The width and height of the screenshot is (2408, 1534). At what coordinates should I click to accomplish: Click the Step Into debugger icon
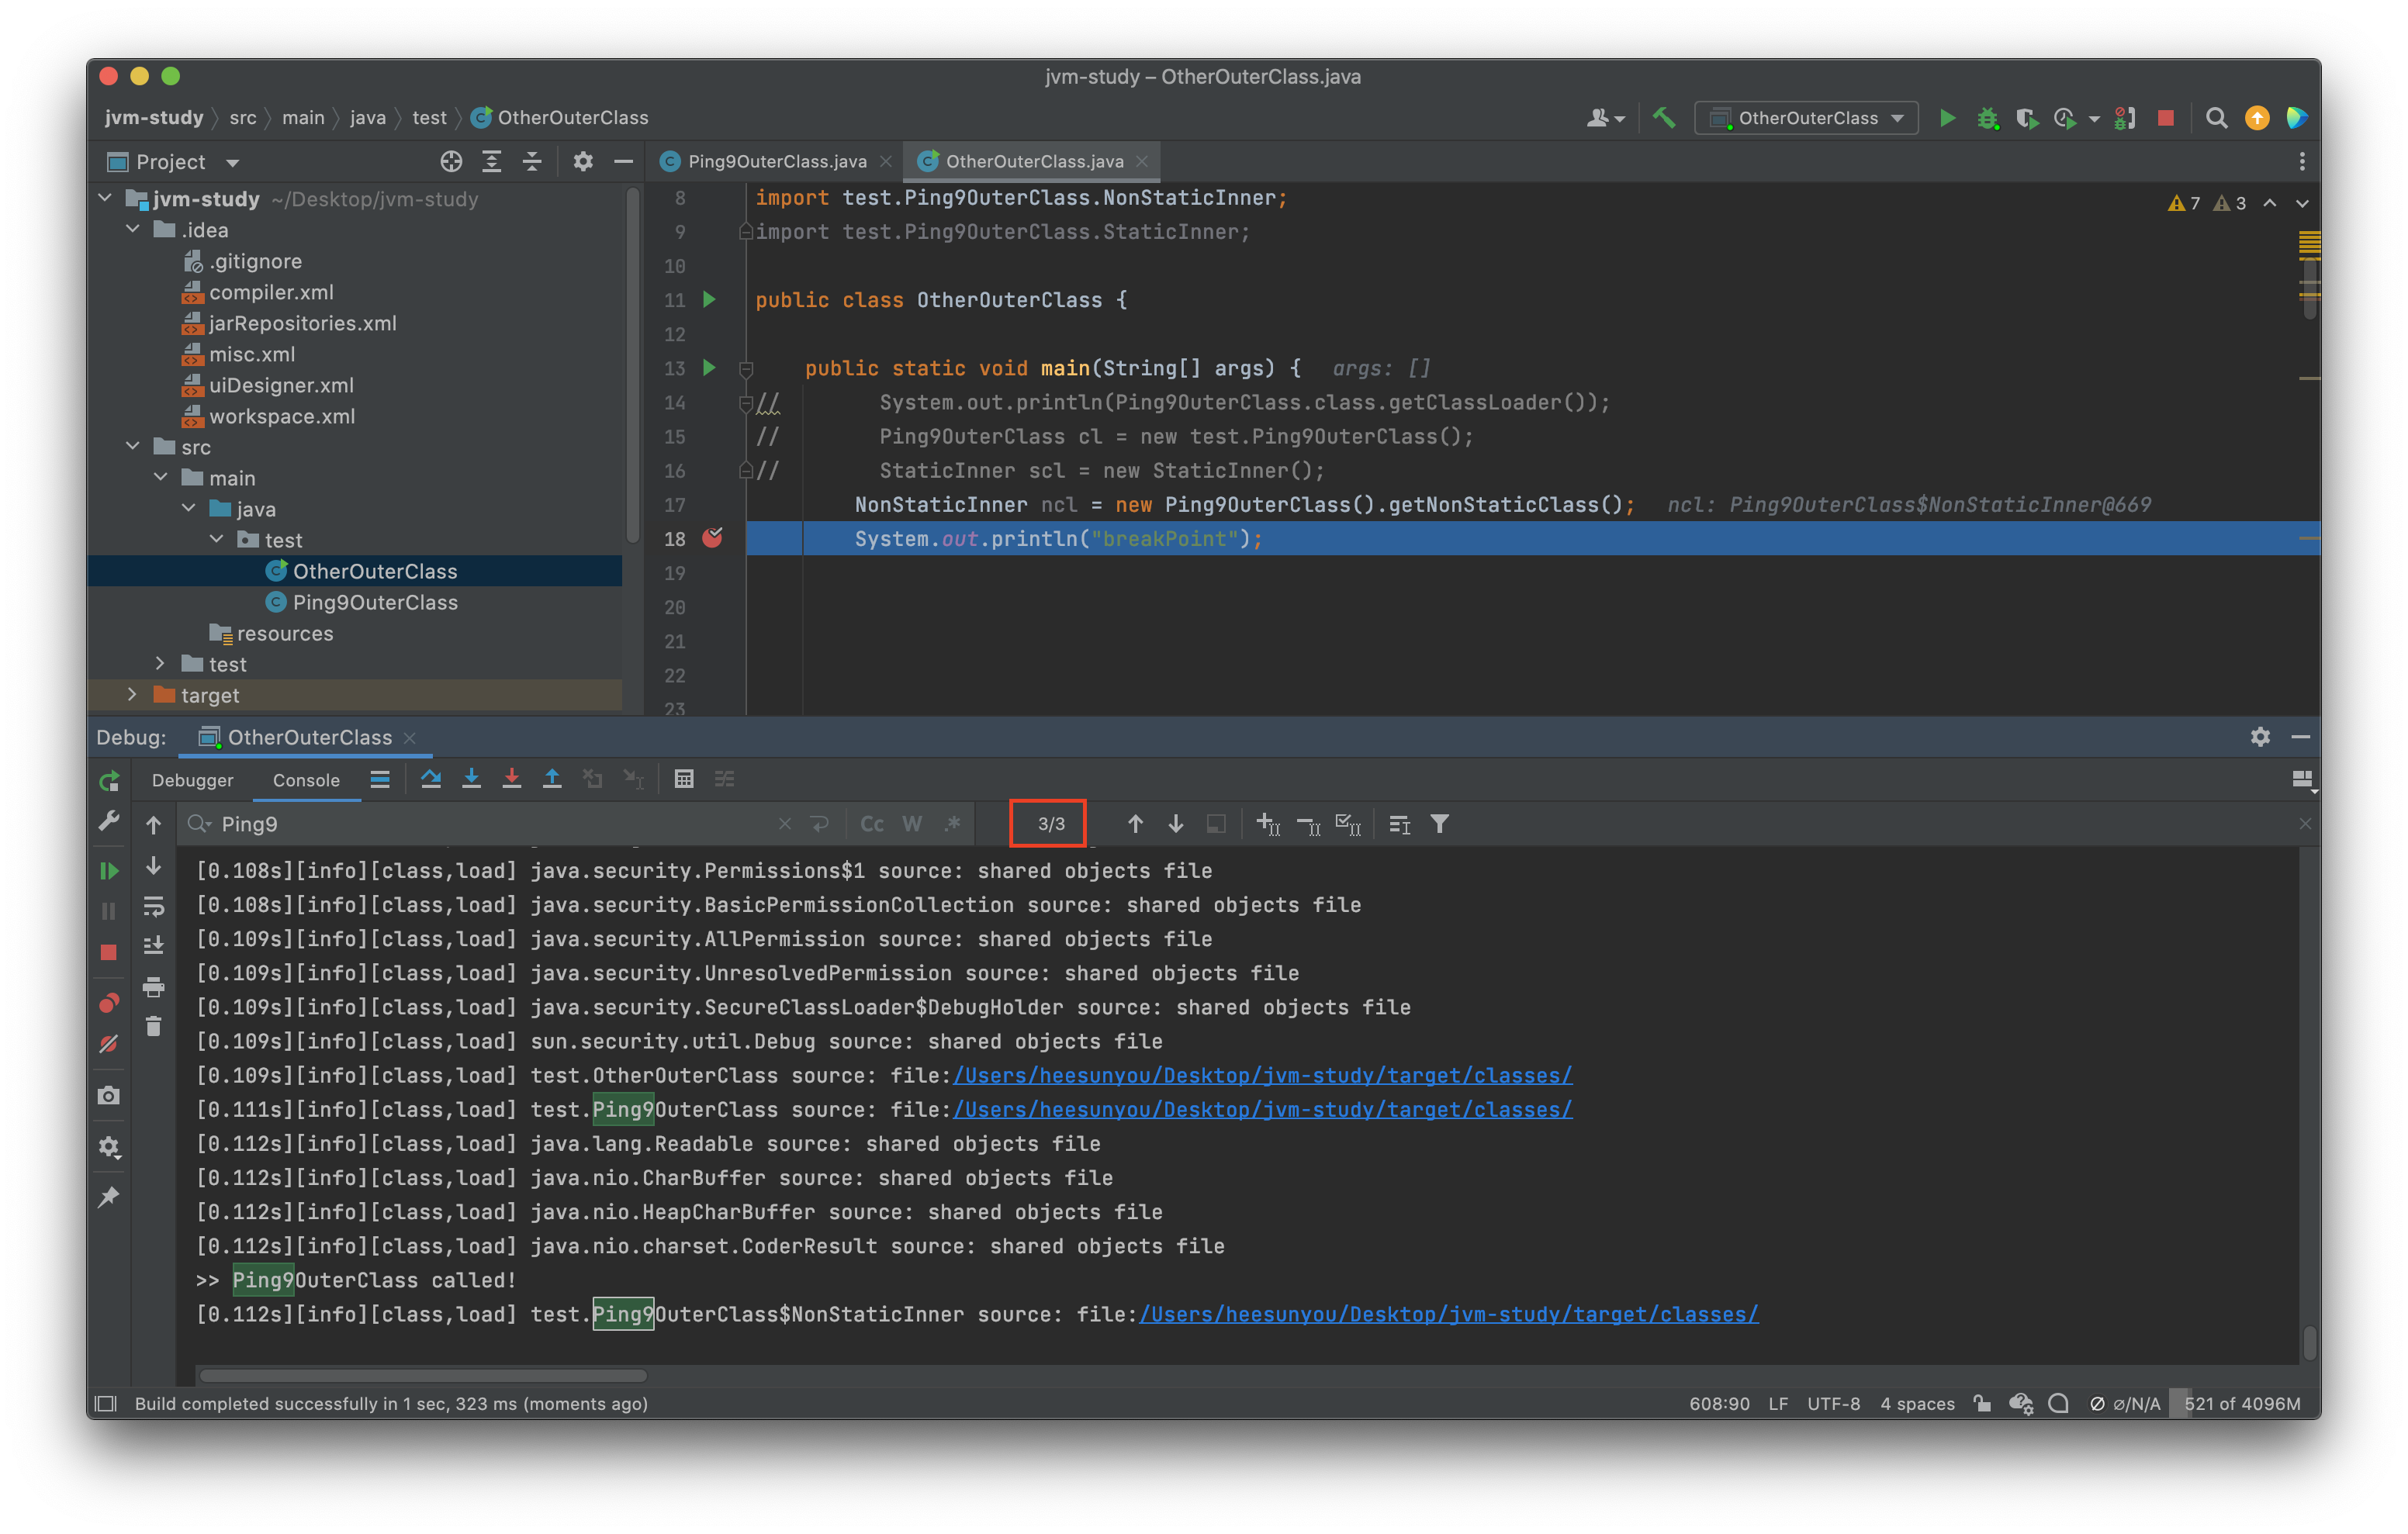471,779
